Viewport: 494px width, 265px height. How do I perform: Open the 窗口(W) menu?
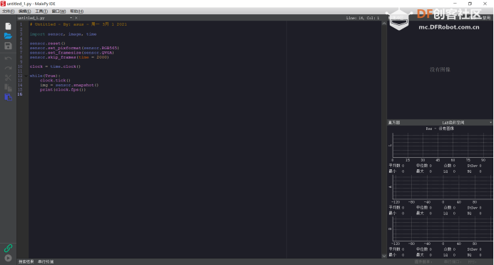pos(59,11)
